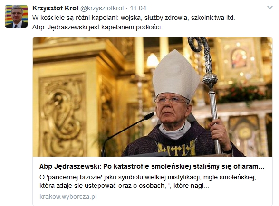Select the tweet line about kapelani wojska
The width and height of the screenshot is (279, 206).
point(134,18)
